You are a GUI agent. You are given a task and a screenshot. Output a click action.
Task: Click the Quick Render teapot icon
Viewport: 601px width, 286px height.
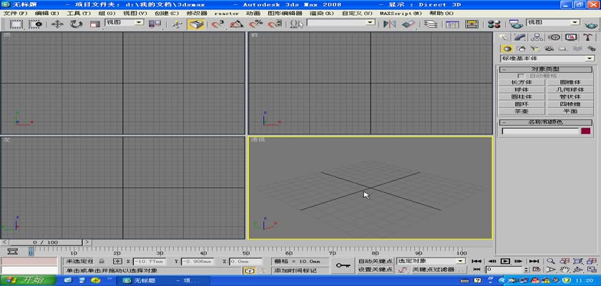click(x=591, y=24)
